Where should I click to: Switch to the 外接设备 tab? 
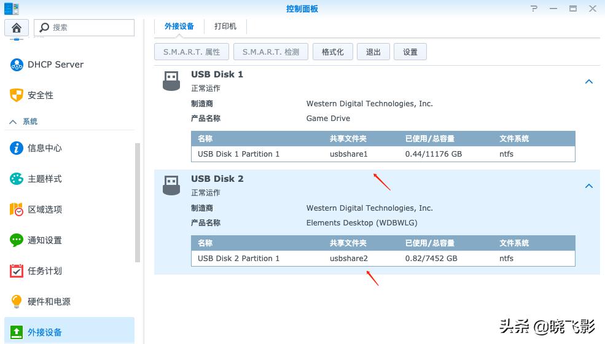point(179,26)
